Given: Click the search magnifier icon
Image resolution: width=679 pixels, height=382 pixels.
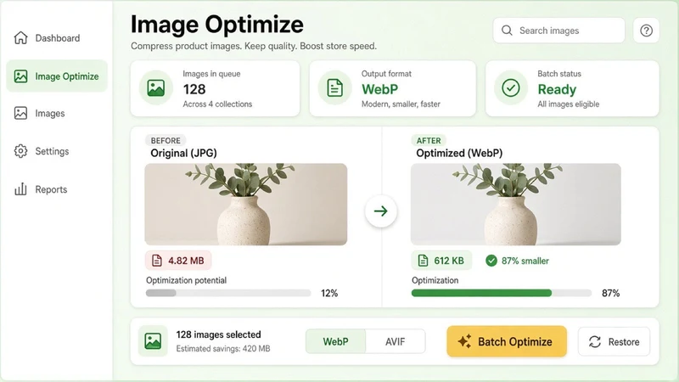Looking at the screenshot, I should tap(507, 31).
